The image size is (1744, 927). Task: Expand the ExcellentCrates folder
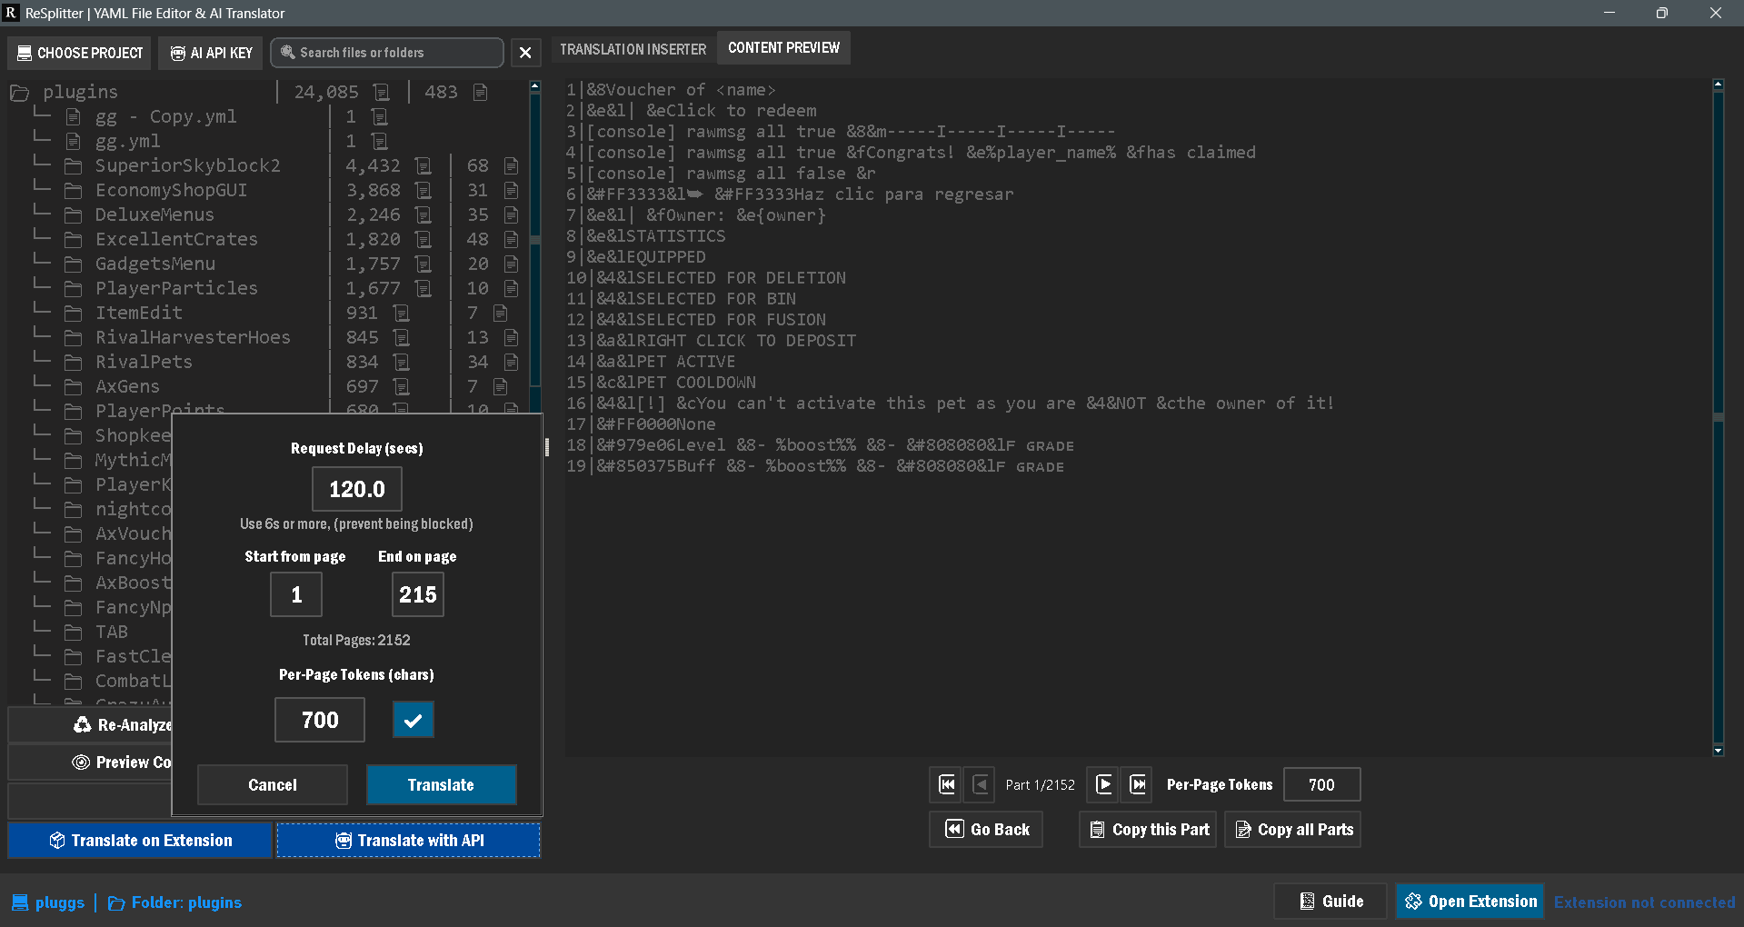[176, 239]
